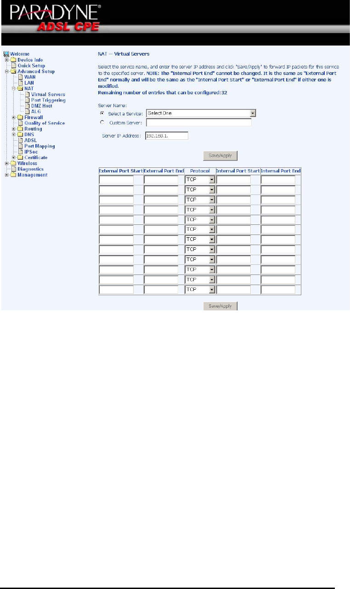Click the IPSec page icon
Image resolution: width=350 pixels, height=589 pixels.
click(x=20, y=152)
